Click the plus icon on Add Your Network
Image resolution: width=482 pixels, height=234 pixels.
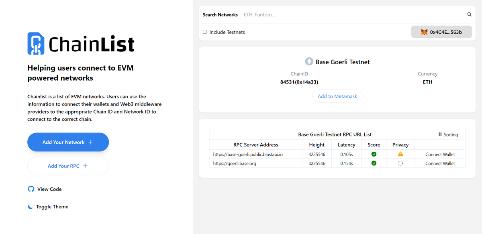tap(90, 142)
